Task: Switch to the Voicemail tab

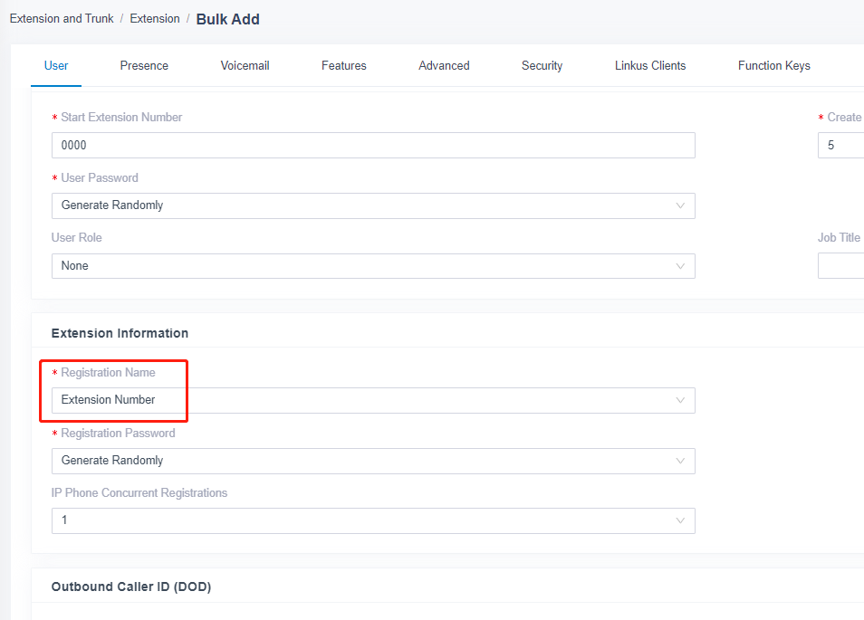Action: click(x=245, y=65)
